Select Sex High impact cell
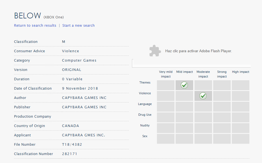Viewport: 262px width, 163px height. click(240, 139)
